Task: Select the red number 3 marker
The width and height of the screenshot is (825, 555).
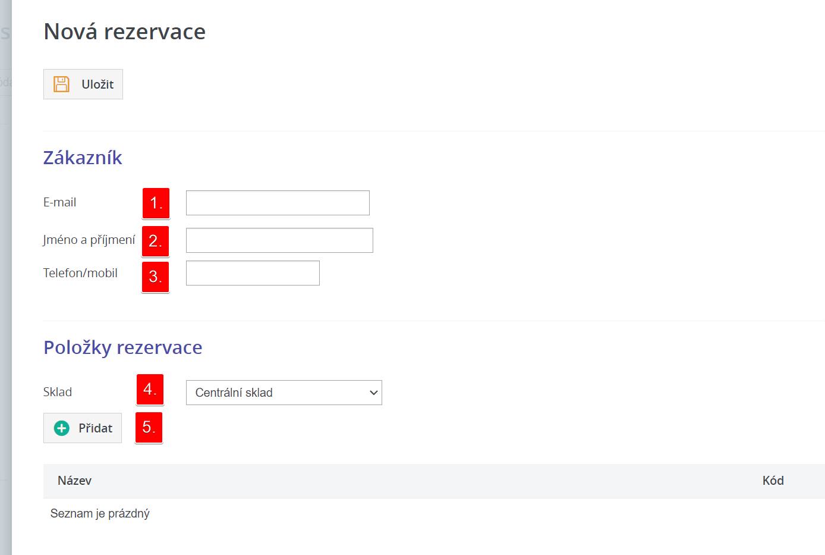Action: [155, 277]
